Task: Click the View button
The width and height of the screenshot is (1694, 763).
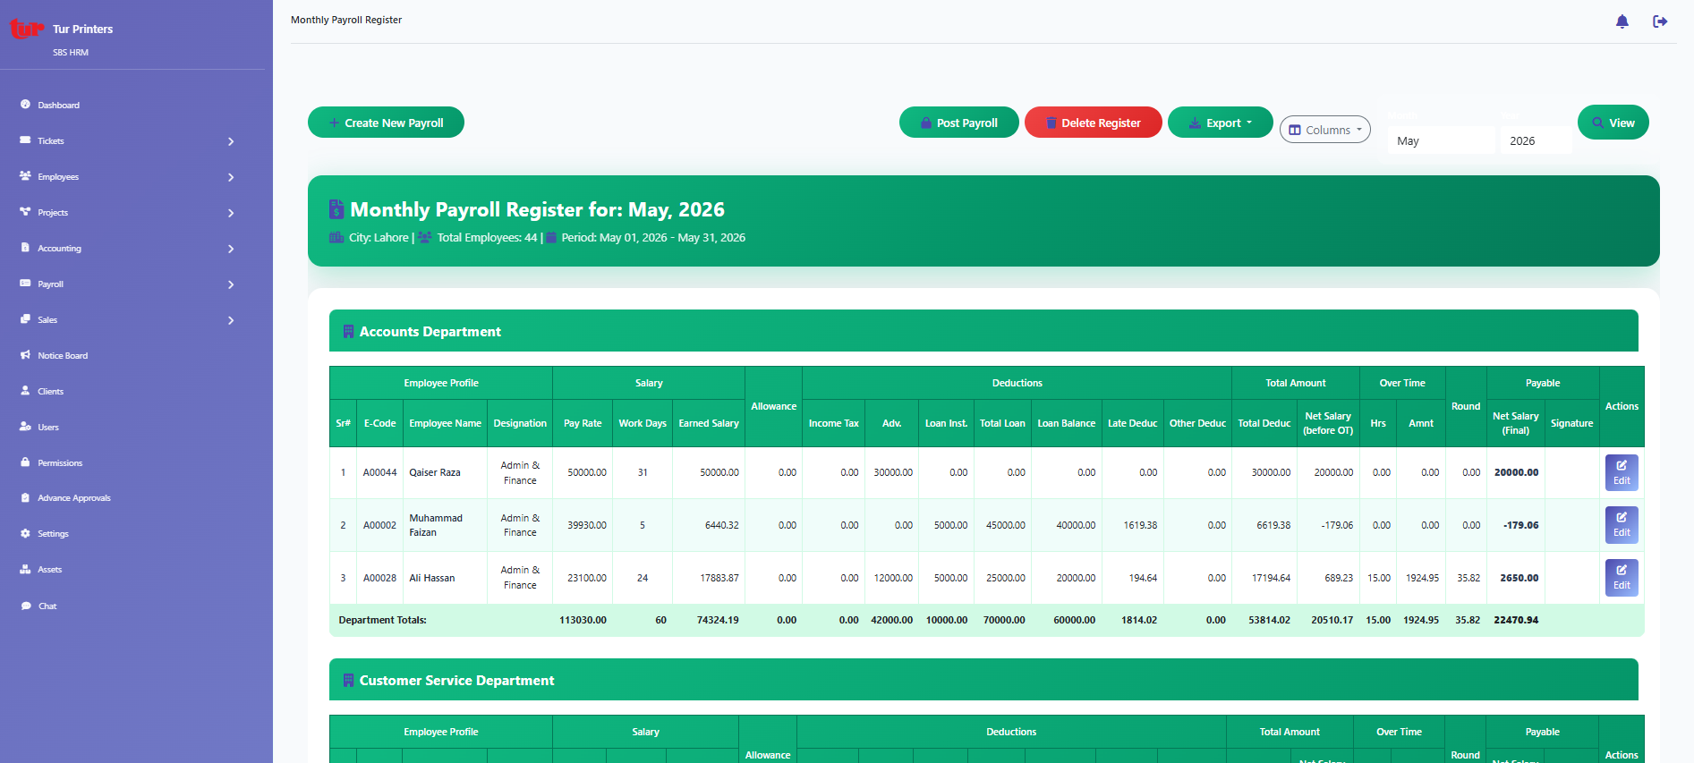Action: tap(1613, 123)
